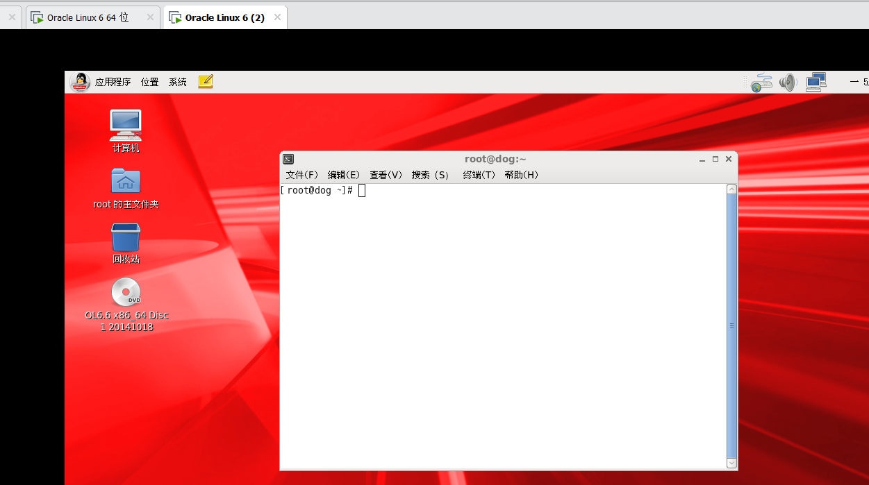Click the terminal window menu icon
The height and width of the screenshot is (485, 869).
(x=288, y=159)
